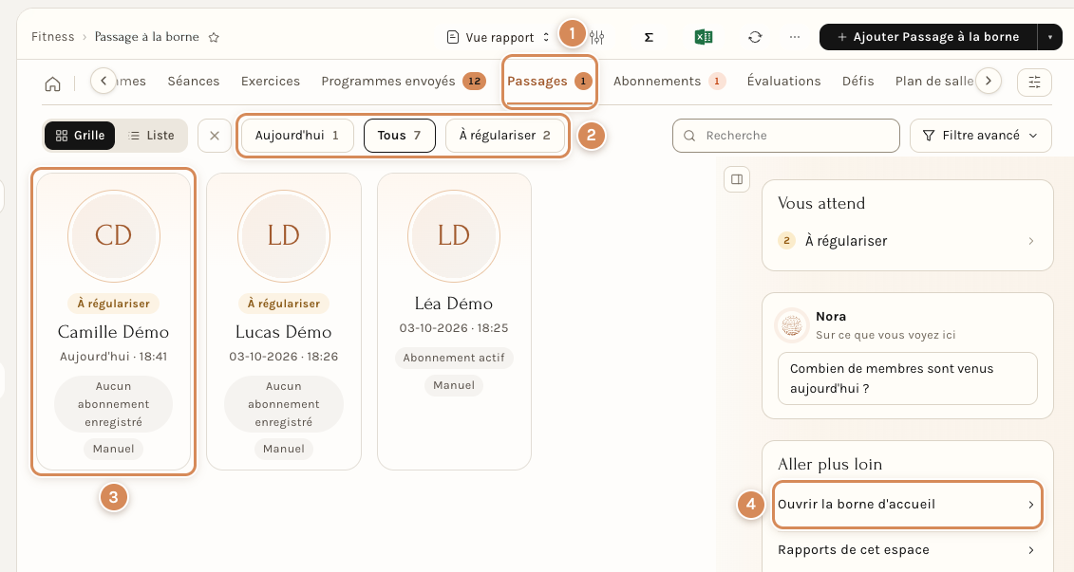
Task: Open the sliders settings icon
Action: click(596, 37)
